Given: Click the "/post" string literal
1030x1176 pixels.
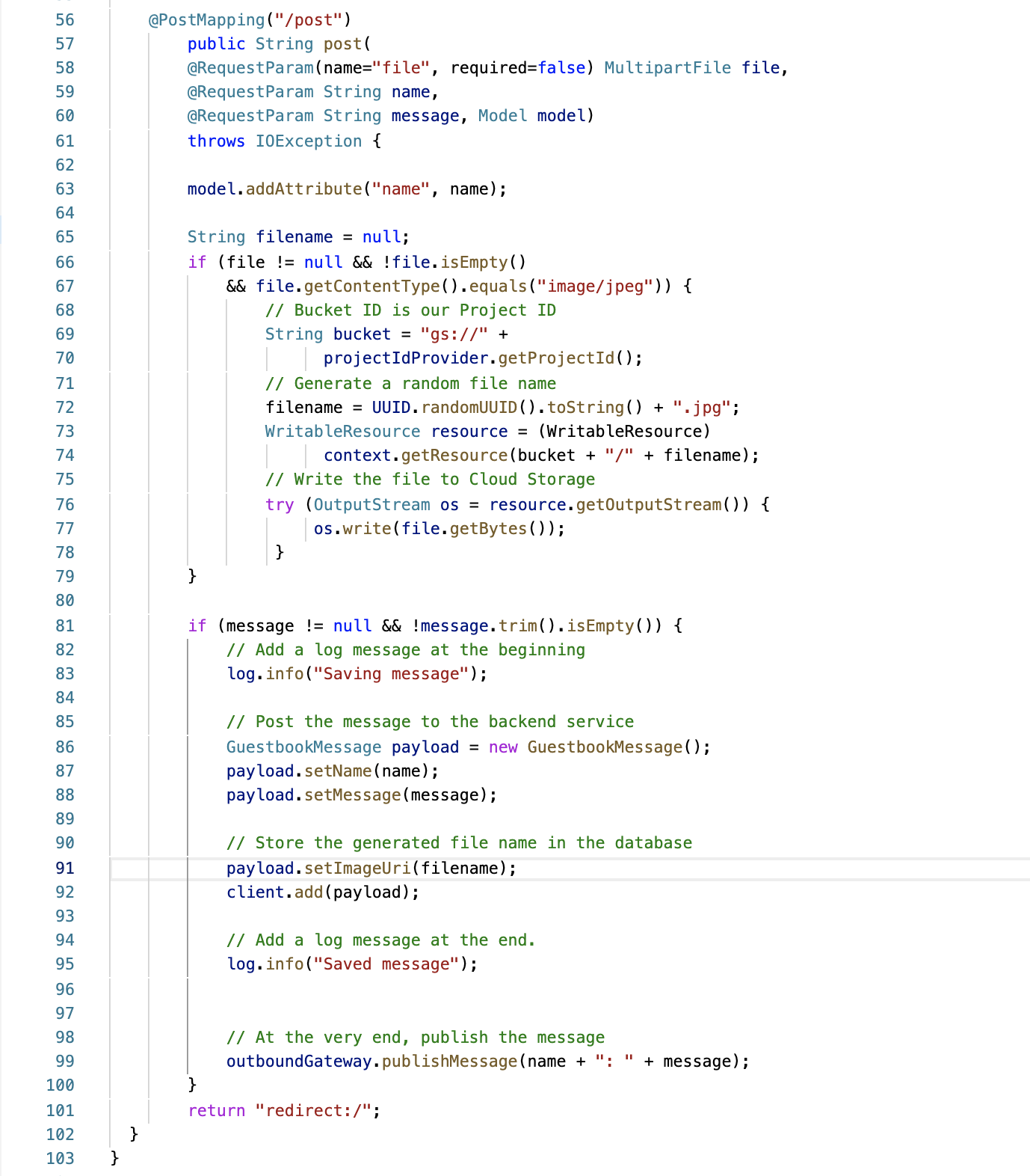Looking at the screenshot, I should click(x=309, y=19).
